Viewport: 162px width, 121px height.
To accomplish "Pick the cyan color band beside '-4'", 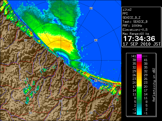I will [x=139, y=113].
